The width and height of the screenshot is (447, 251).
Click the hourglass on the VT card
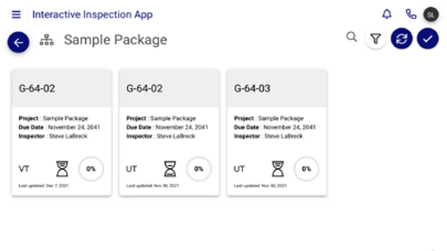(x=62, y=169)
